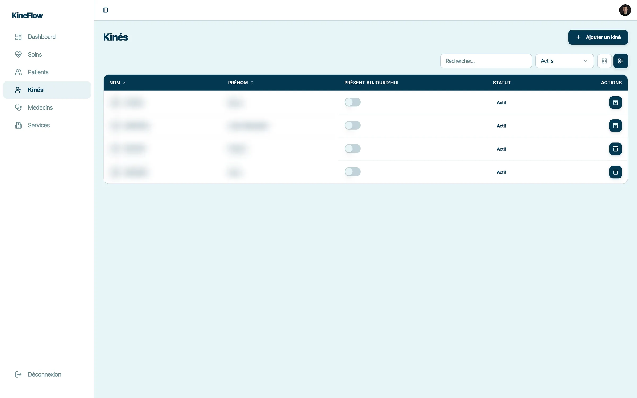Screen dimensions: 637x398
Task: Toggle presence for the first row
Action: click(x=352, y=102)
